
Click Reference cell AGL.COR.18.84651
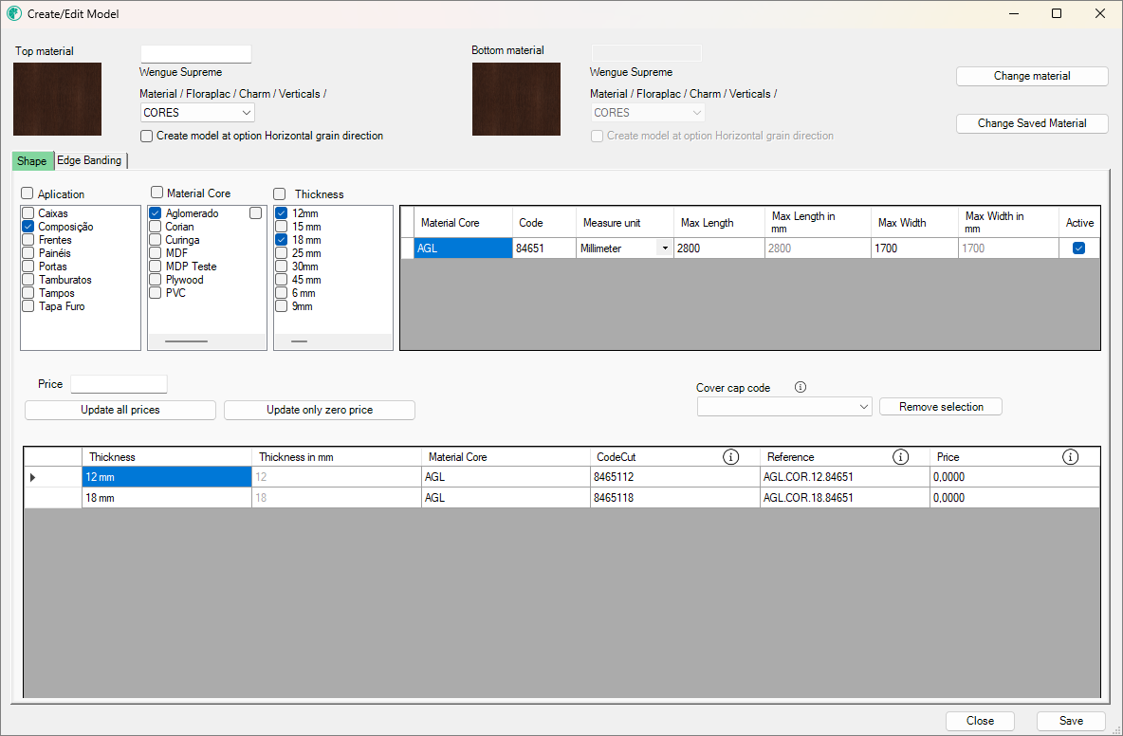[844, 498]
